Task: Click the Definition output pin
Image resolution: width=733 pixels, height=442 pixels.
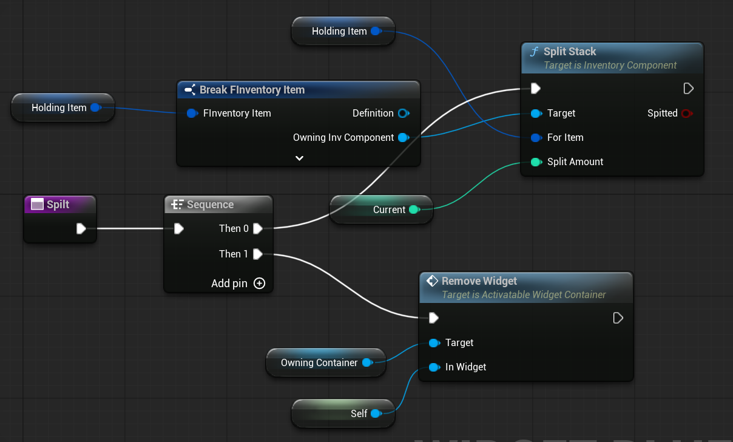Action: 403,113
